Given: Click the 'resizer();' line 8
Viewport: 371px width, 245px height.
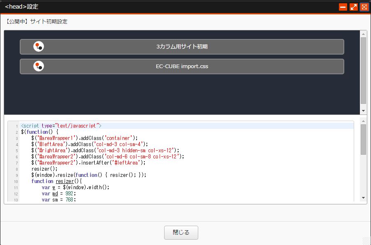Looking at the screenshot, I should 44,169.
